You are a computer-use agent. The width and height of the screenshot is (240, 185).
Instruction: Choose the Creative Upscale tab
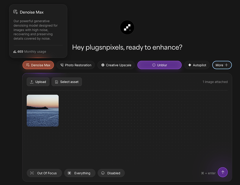point(116,65)
